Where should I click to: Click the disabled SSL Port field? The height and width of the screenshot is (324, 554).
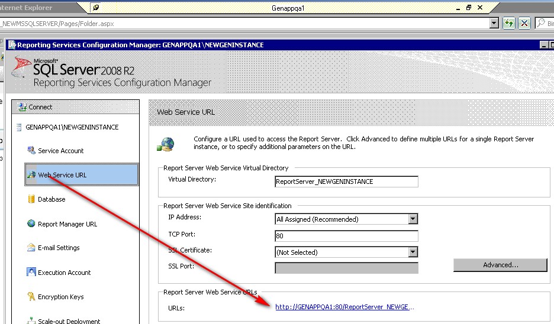(x=347, y=268)
